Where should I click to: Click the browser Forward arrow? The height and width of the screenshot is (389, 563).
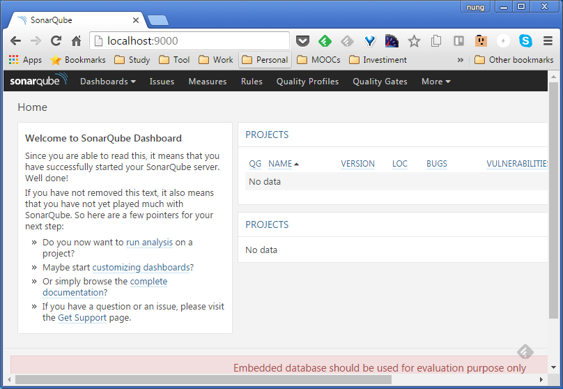(x=36, y=41)
